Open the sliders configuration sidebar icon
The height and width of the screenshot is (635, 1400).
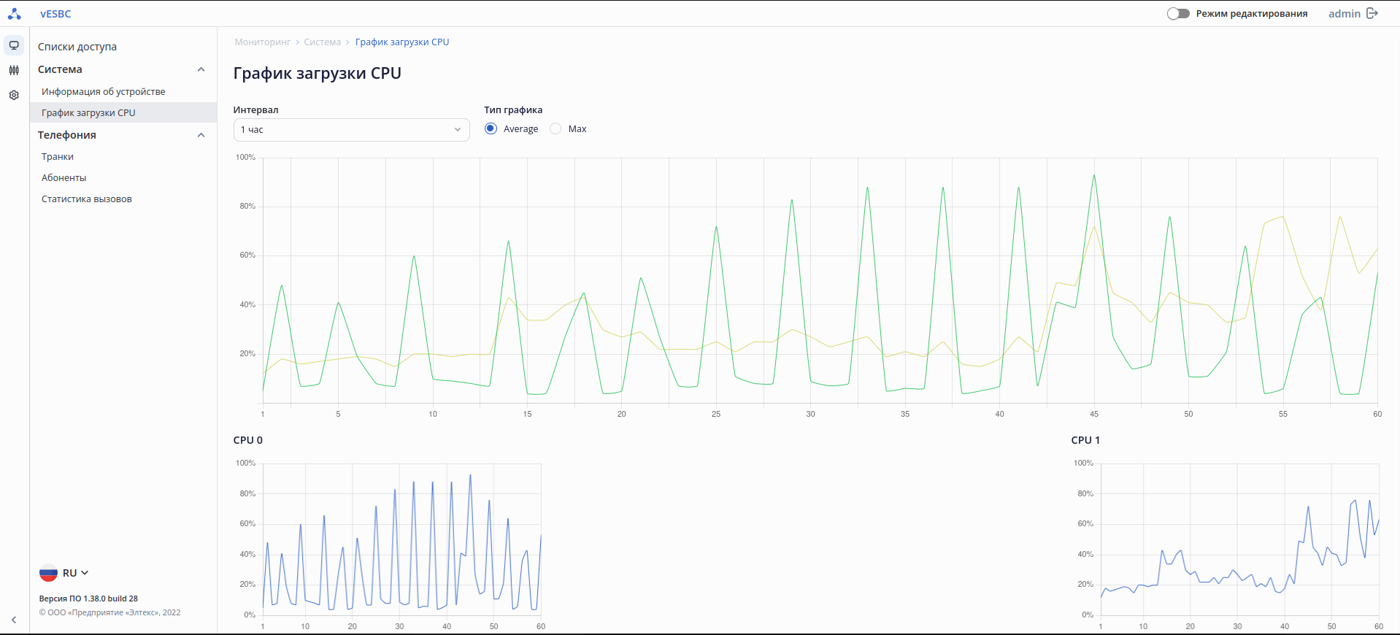tap(14, 70)
